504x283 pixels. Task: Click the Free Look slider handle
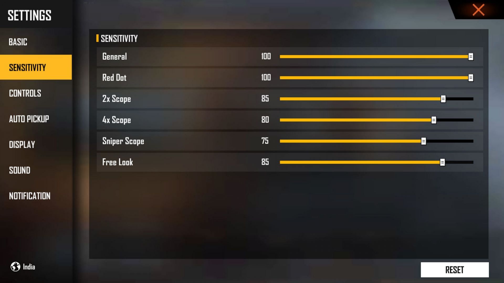(443, 162)
